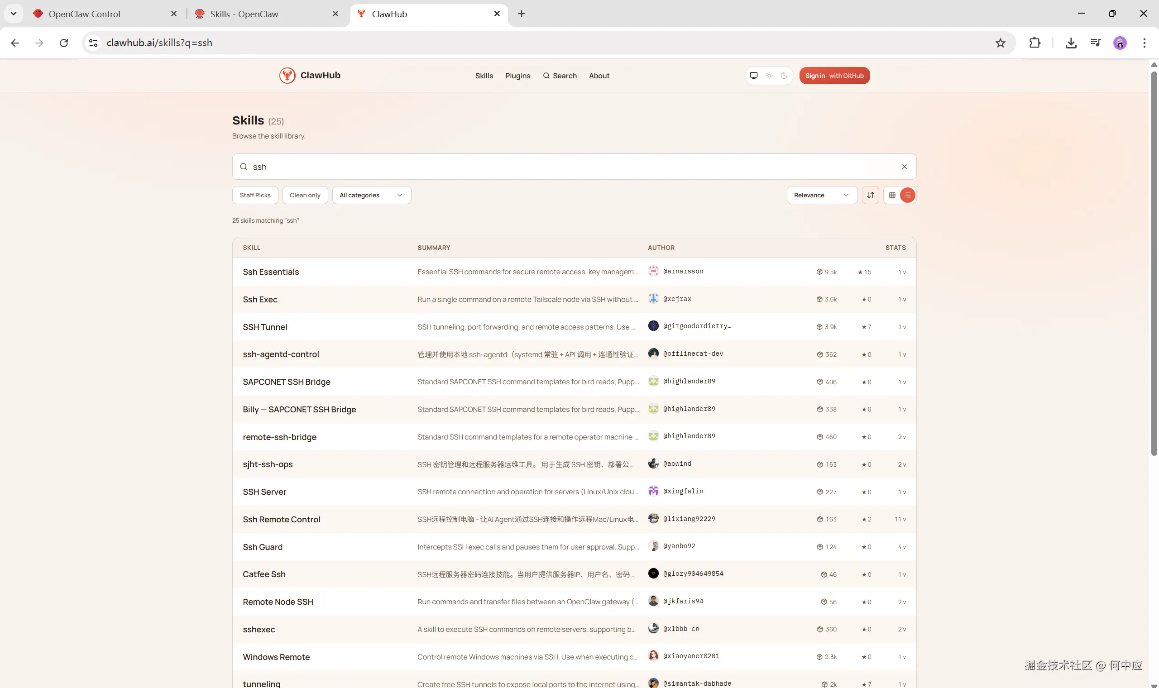Select the dark theme moon icon
Image resolution: width=1159 pixels, height=688 pixels.
(784, 76)
